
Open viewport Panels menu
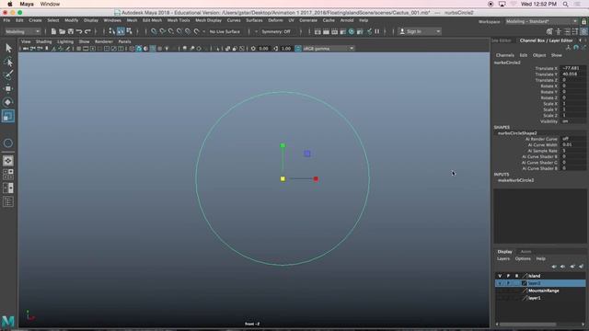125,41
